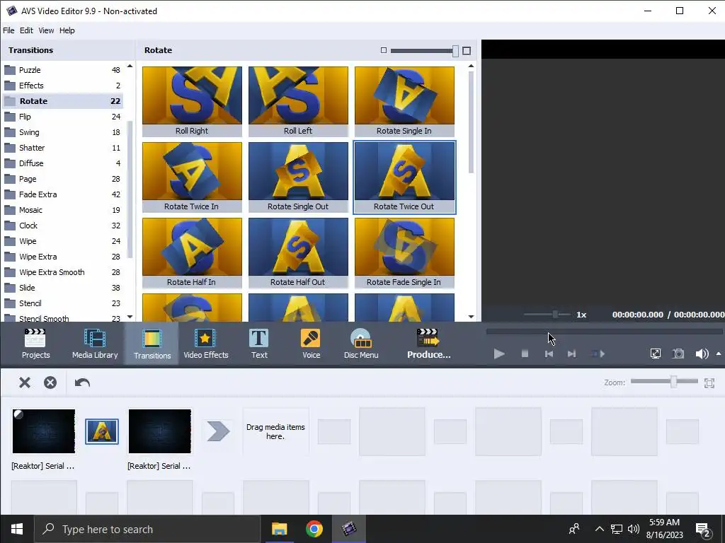Screen dimensions: 725x543
Task: Click the large thumbnail size icon
Action: (467, 50)
